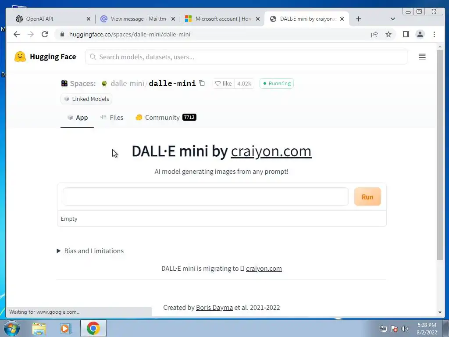Click the browser forward arrow
449x337 pixels.
(x=31, y=34)
